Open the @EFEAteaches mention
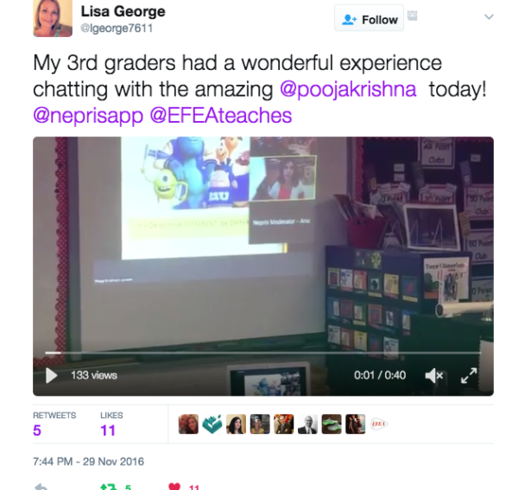525x490 pixels. pos(221,116)
